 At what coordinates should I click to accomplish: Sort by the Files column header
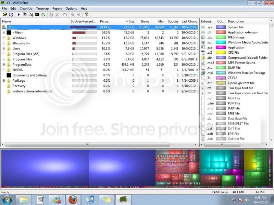click(x=158, y=21)
